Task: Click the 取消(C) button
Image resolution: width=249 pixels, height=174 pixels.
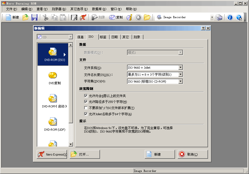Action: click(x=193, y=154)
